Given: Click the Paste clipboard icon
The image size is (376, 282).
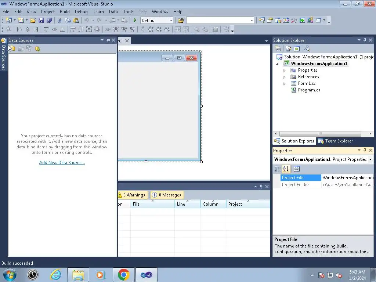Looking at the screenshot, I should (76, 21).
